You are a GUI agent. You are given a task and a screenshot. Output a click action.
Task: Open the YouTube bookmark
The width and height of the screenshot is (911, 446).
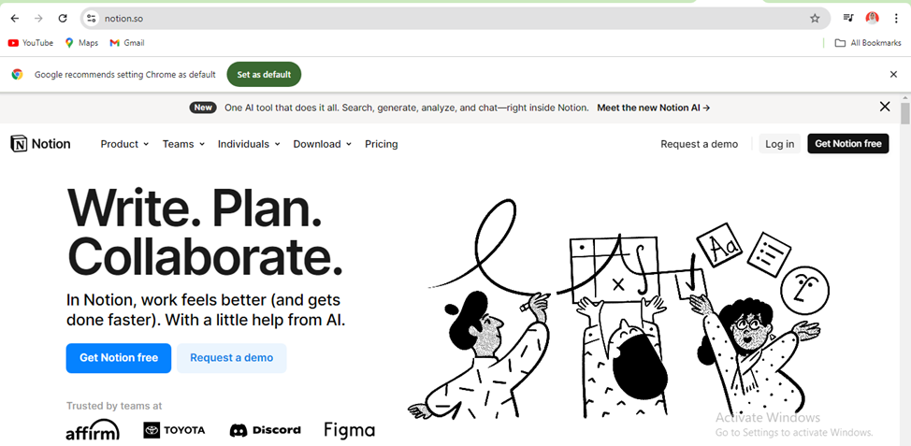pos(30,43)
